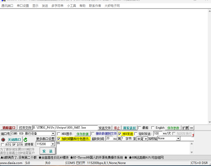Click the COM5 已打开 status text
211x166 pixels.
(96, 163)
